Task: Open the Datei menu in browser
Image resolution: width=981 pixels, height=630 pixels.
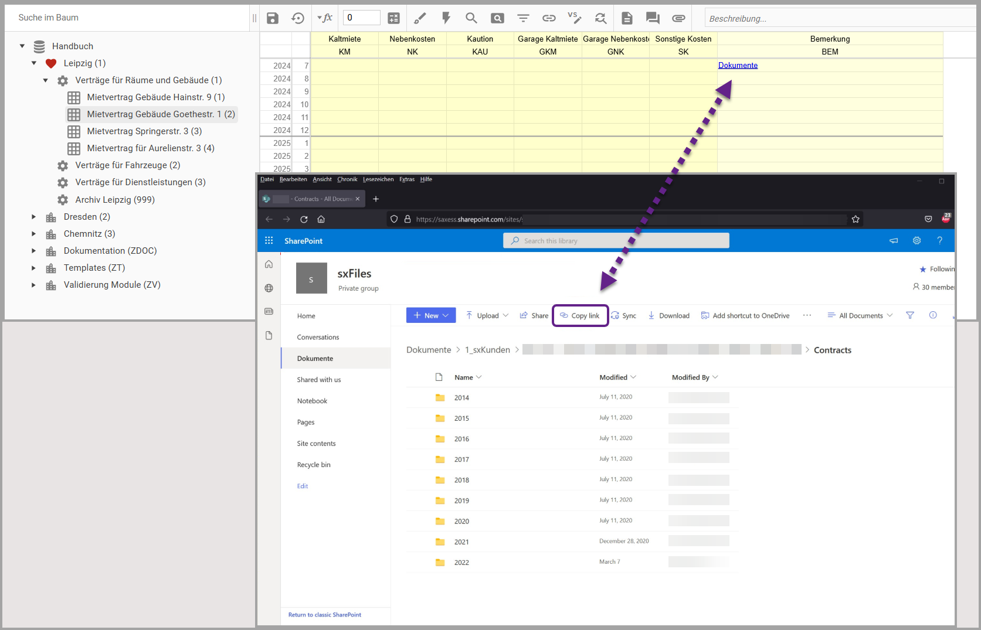Action: tap(267, 179)
